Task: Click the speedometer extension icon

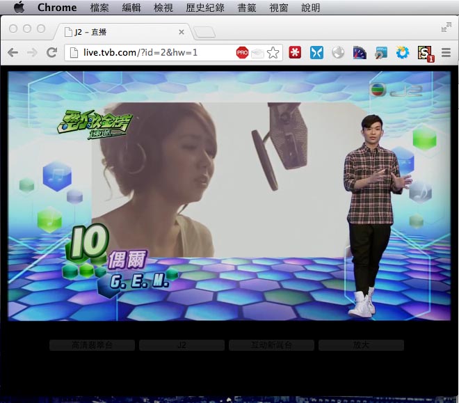Action: pos(360,53)
